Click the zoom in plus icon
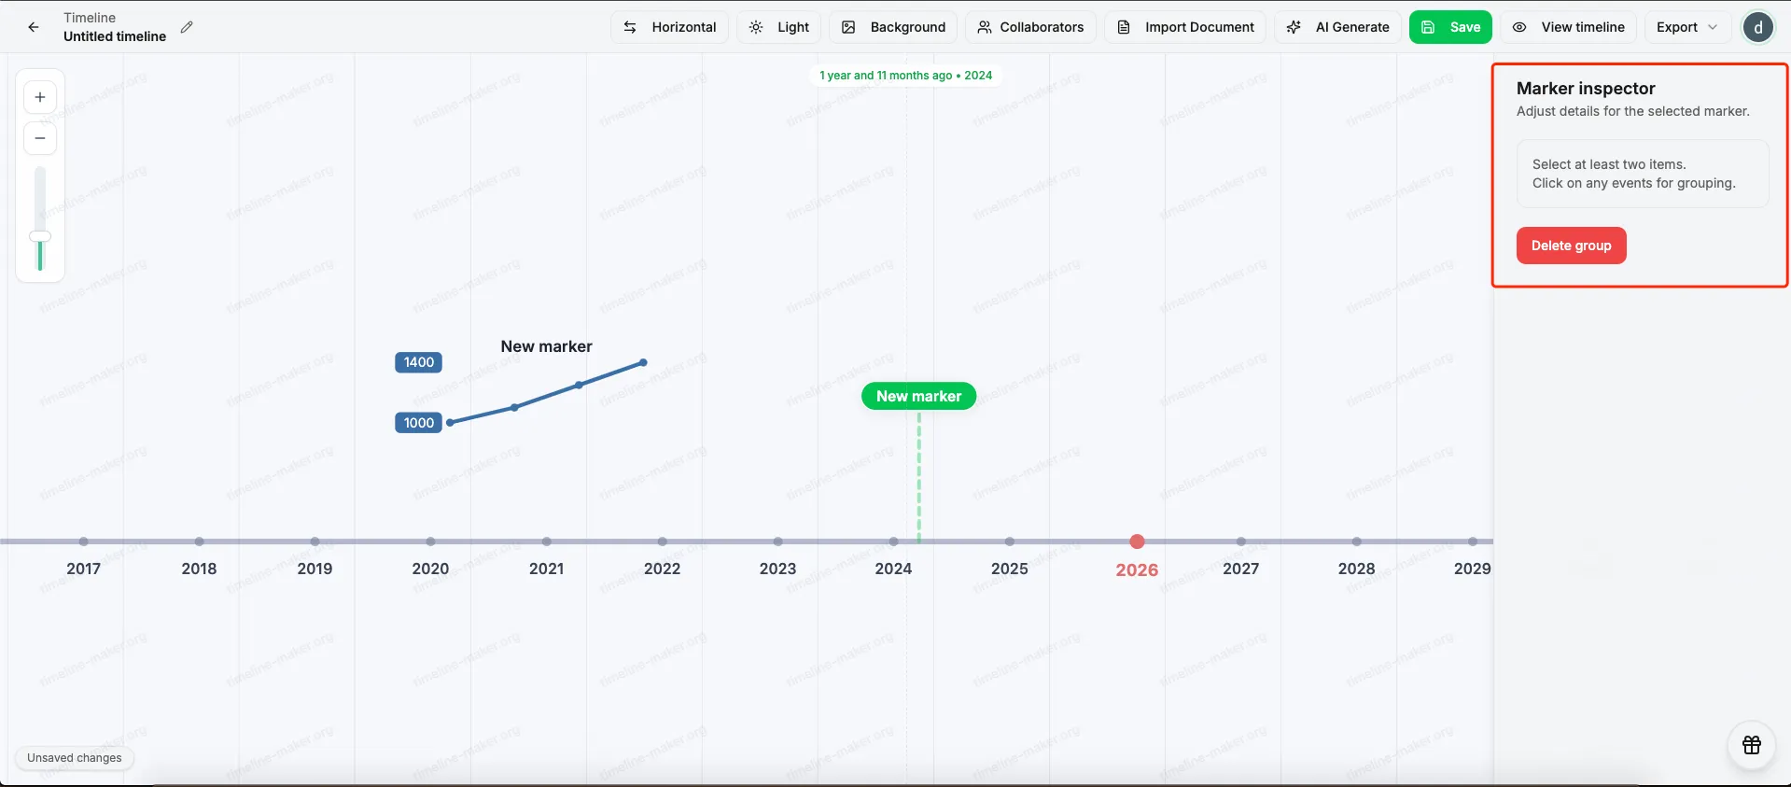Viewport: 1791px width, 787px height. (40, 97)
